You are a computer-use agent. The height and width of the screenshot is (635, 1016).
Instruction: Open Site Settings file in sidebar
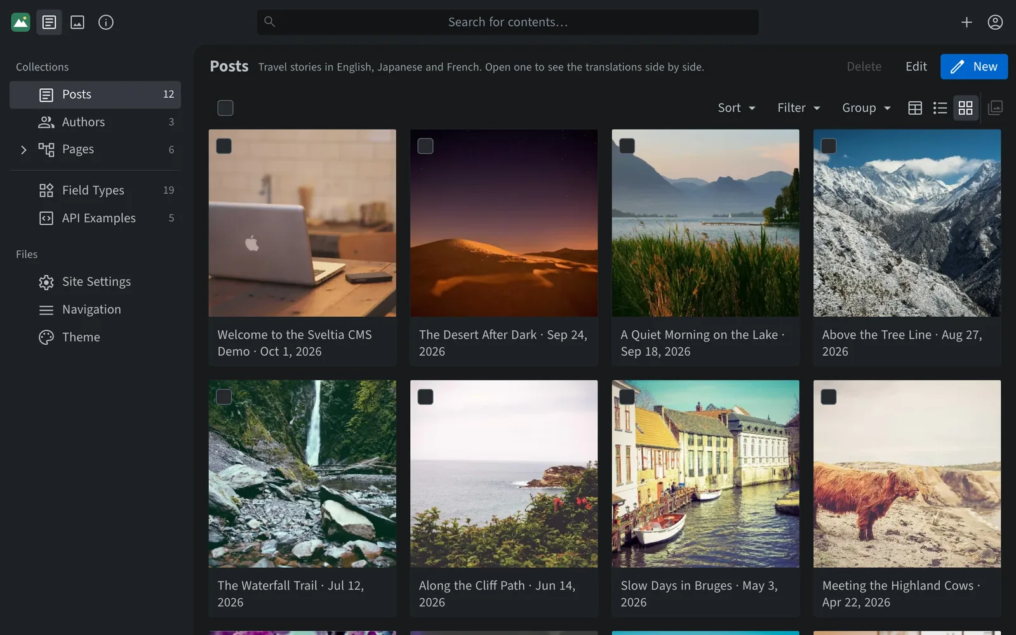tap(95, 282)
